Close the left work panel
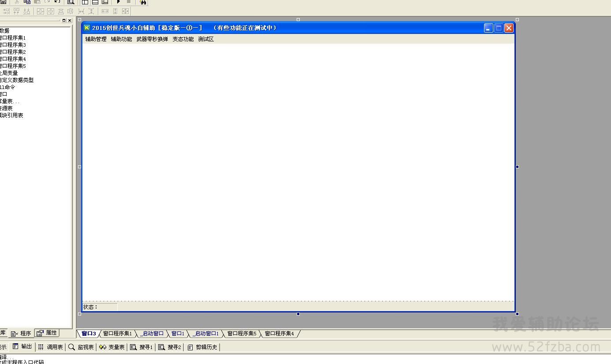 coord(70,20)
